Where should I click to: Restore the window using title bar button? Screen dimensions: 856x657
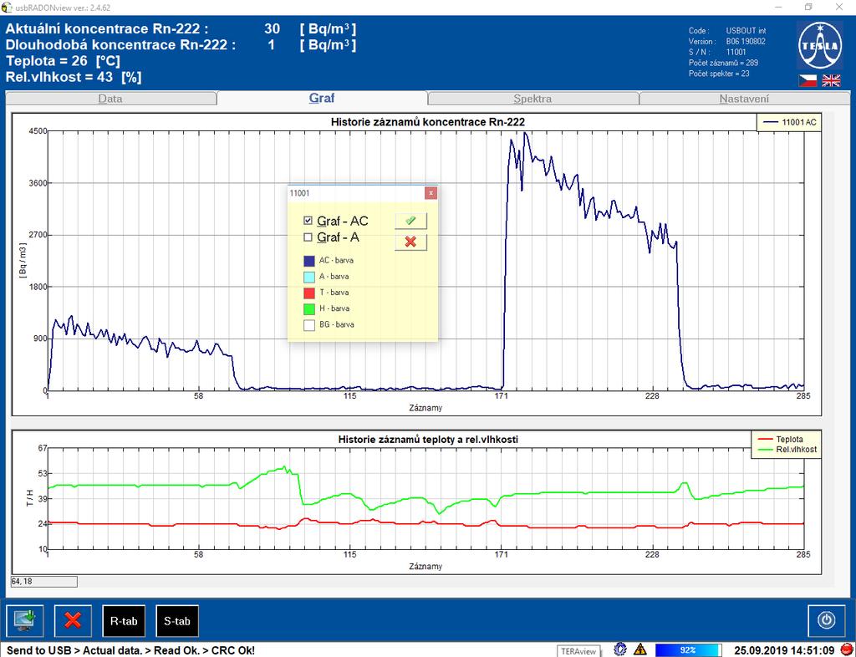tap(808, 7)
